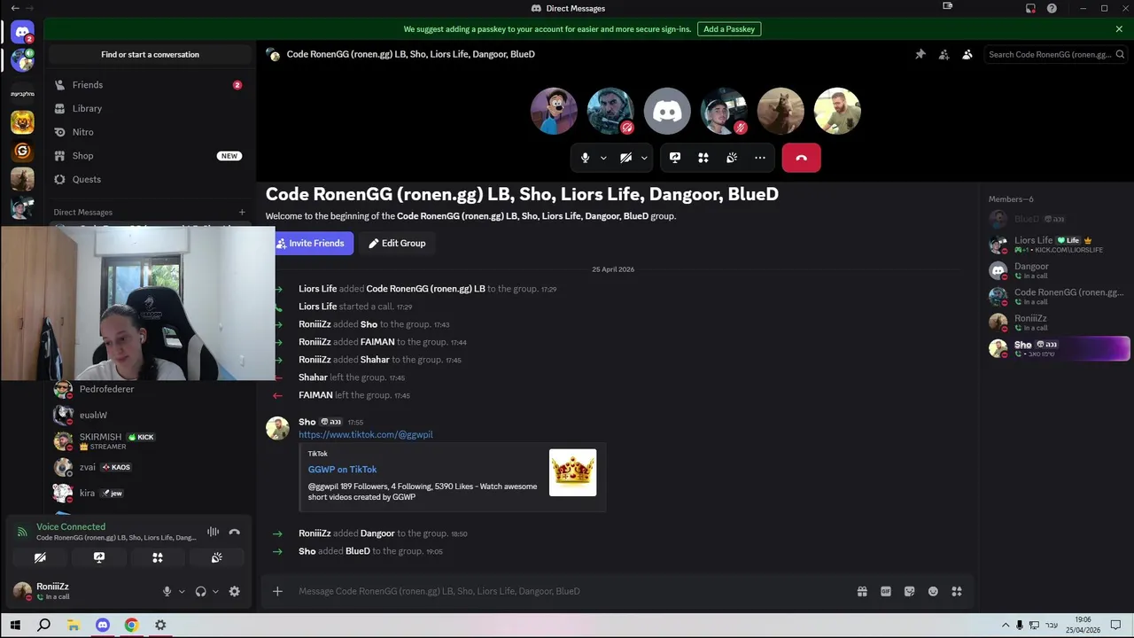Open apps launcher in message bar
Image resolution: width=1134 pixels, height=638 pixels.
[x=957, y=591]
